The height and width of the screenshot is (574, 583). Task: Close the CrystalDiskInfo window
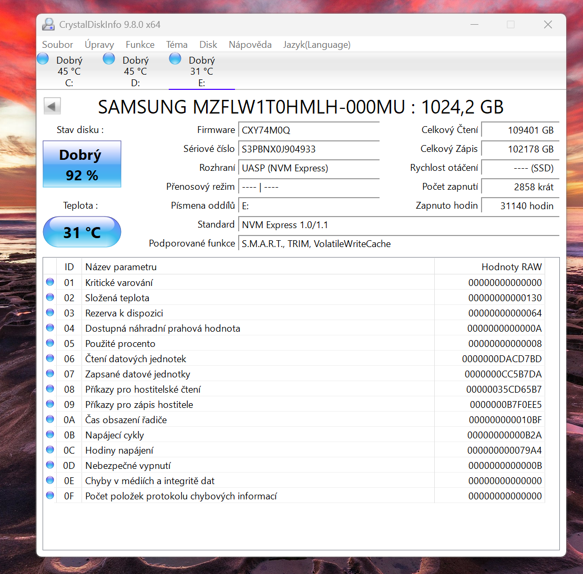point(548,25)
